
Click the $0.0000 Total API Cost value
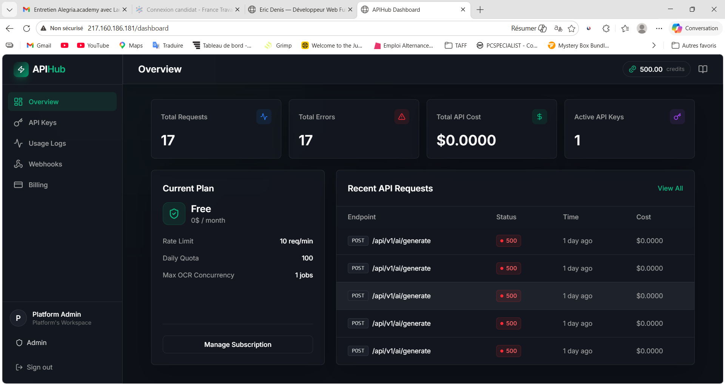point(466,140)
